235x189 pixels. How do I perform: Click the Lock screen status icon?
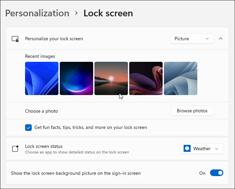pyautogui.click(x=15, y=149)
